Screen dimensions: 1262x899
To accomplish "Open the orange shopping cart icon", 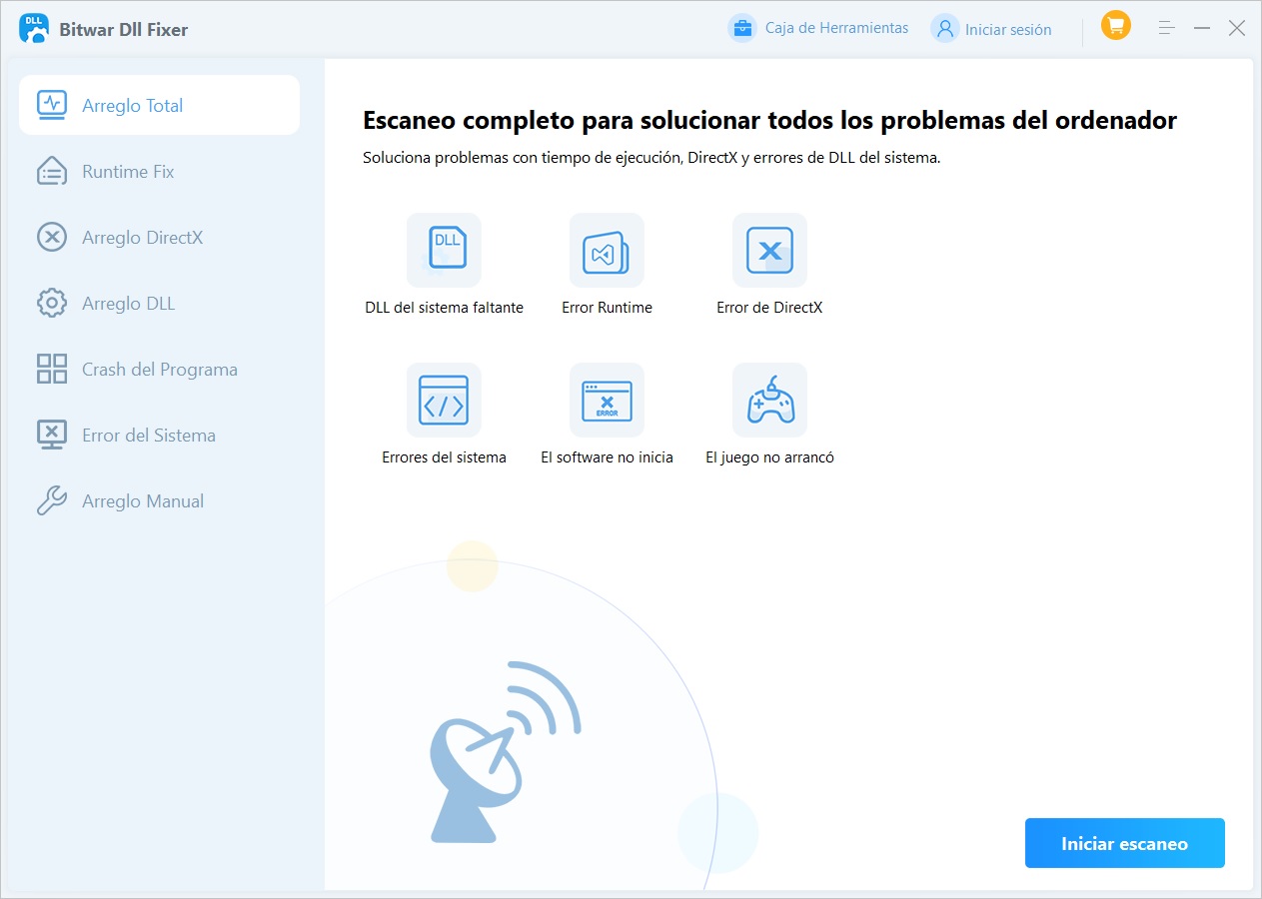I will coord(1116,26).
